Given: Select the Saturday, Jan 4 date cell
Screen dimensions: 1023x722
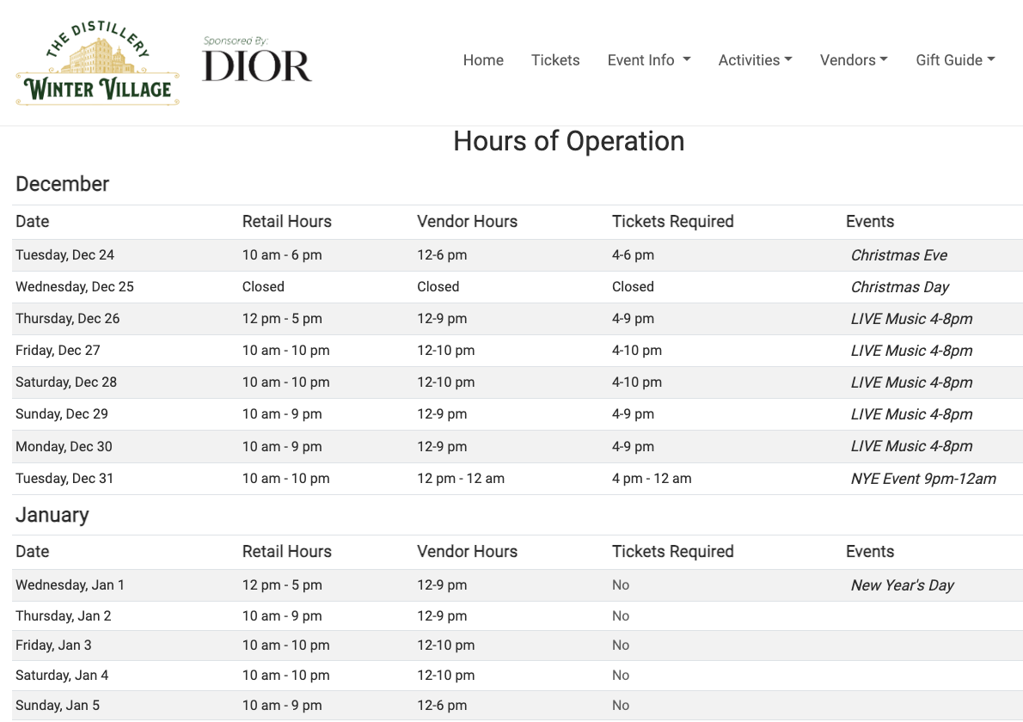Looking at the screenshot, I should pos(62,675).
